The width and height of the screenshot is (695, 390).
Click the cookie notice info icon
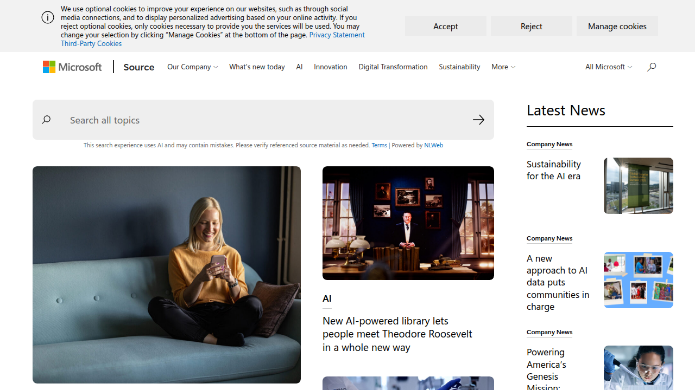pos(48,17)
